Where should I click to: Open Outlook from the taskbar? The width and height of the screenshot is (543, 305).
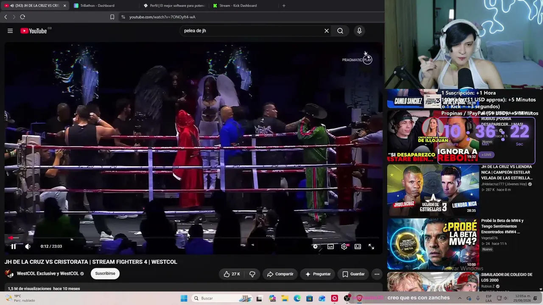tap(322, 298)
